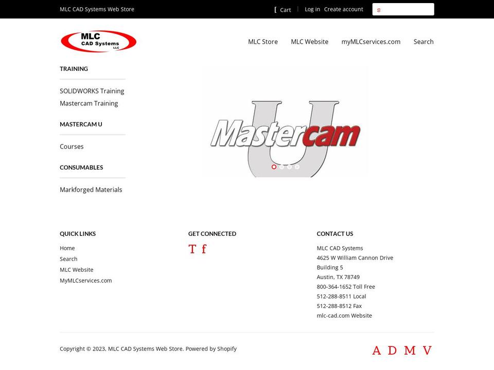Click CONSUMABLES sidebar heading
This screenshot has height=370, width=494.
[81, 168]
